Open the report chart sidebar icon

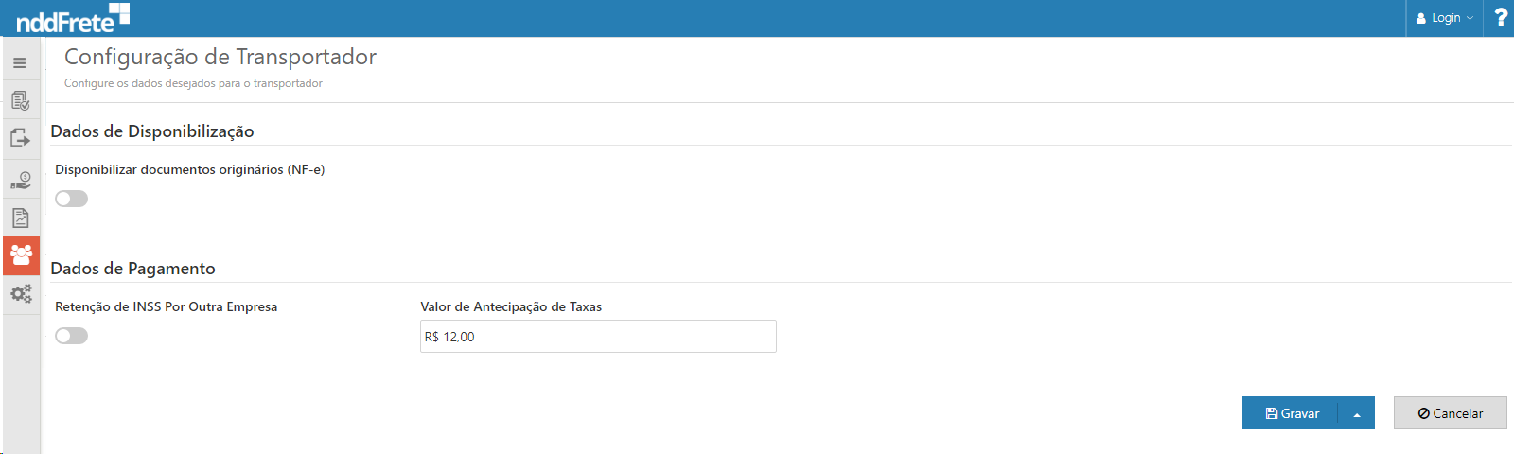click(20, 218)
